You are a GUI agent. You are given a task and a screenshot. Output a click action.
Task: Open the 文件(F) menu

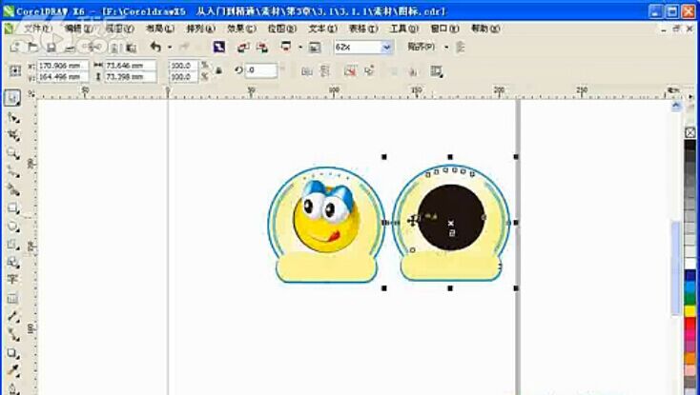tap(37, 29)
